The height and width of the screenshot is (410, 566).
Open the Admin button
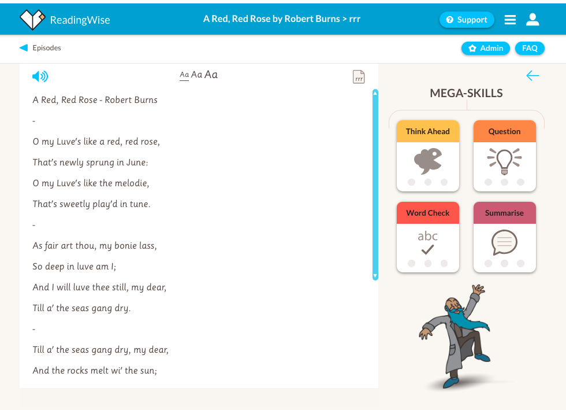(x=486, y=48)
